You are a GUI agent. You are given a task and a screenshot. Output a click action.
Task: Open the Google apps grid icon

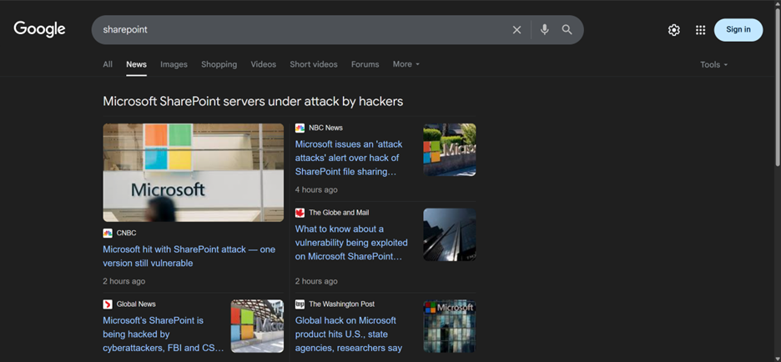coord(700,30)
